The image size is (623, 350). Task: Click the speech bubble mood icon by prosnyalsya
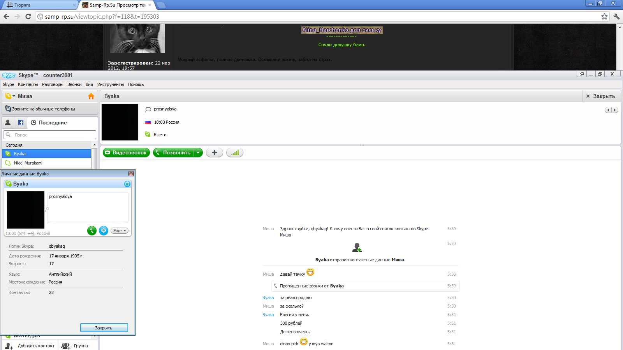148,109
